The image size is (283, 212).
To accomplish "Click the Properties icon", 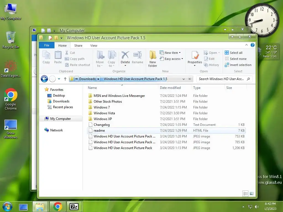I will click(x=195, y=55).
